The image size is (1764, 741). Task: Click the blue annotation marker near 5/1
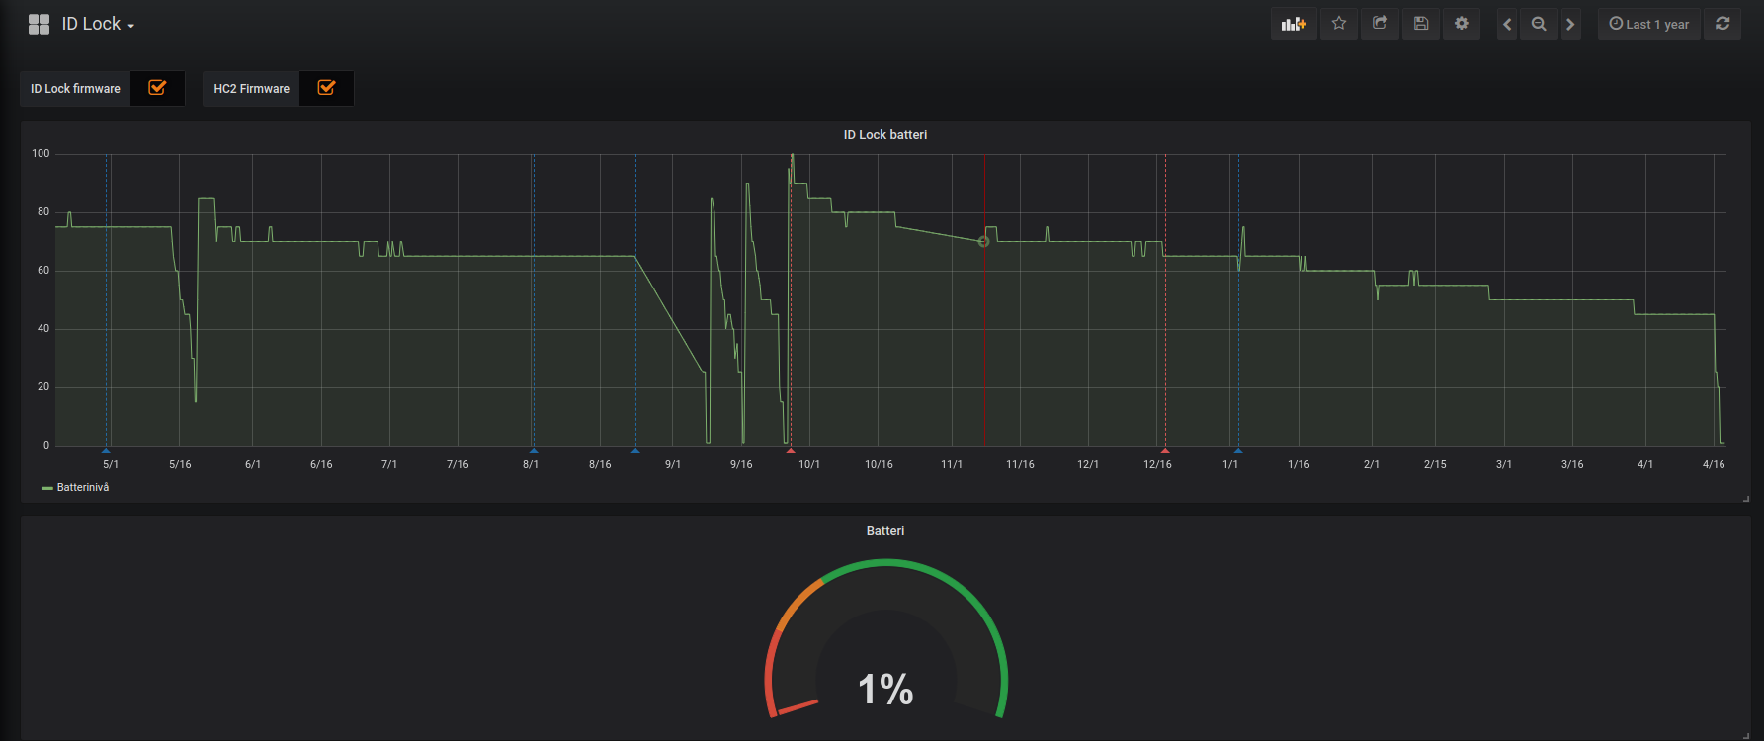click(106, 451)
